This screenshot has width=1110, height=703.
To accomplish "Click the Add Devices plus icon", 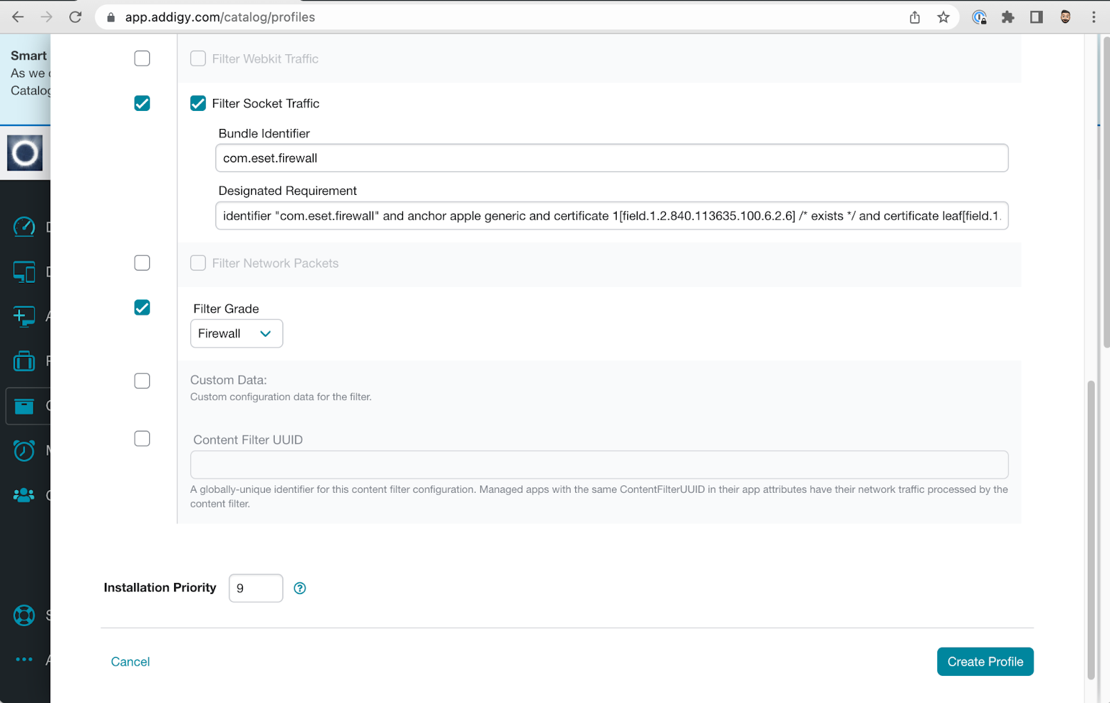I will point(24,315).
